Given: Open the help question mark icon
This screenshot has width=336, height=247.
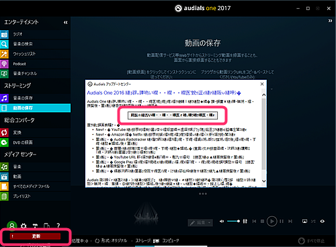Looking at the screenshot, I should point(58,226).
